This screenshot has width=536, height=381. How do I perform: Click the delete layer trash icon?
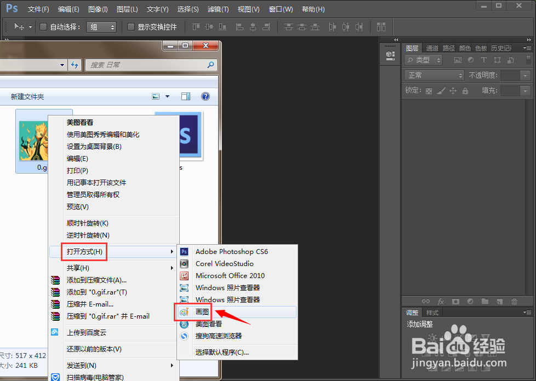515,302
